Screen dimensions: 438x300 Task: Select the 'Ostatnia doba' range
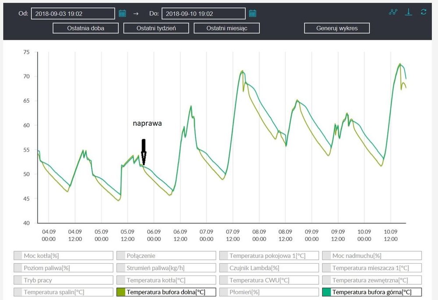coord(86,28)
